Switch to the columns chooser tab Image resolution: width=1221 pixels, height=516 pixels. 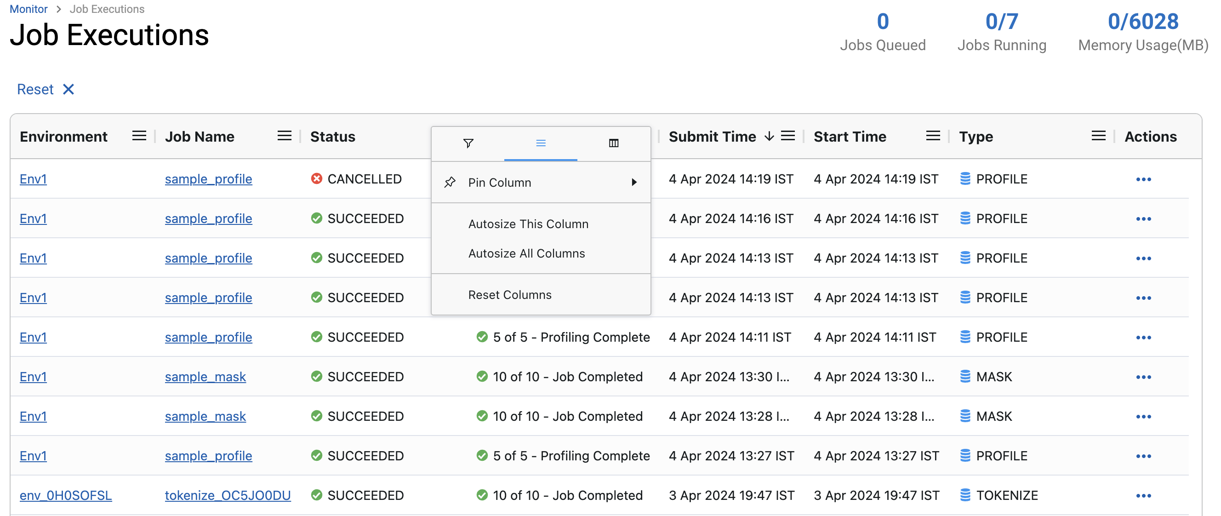(613, 143)
